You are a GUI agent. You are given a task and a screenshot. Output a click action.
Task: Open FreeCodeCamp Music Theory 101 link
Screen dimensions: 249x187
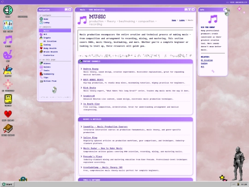coord(103,168)
